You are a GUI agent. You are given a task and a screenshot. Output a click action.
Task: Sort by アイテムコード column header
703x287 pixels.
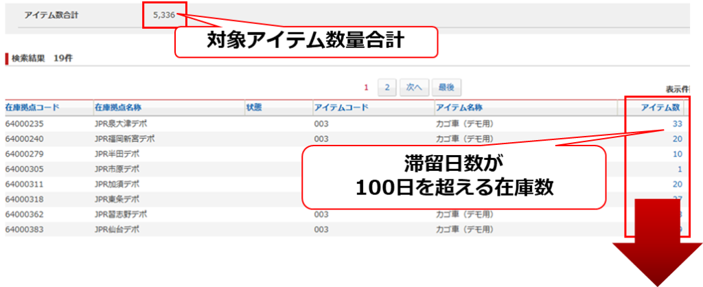(341, 108)
